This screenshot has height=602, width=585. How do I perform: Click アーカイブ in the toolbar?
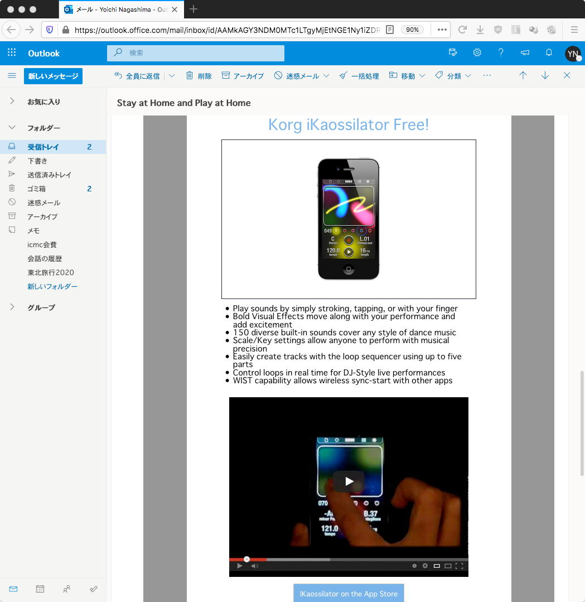(243, 76)
